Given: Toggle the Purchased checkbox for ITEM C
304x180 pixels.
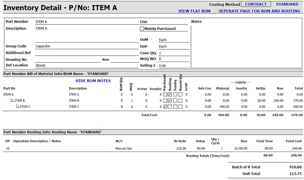Looking at the screenshot, I should [x=165, y=107].
